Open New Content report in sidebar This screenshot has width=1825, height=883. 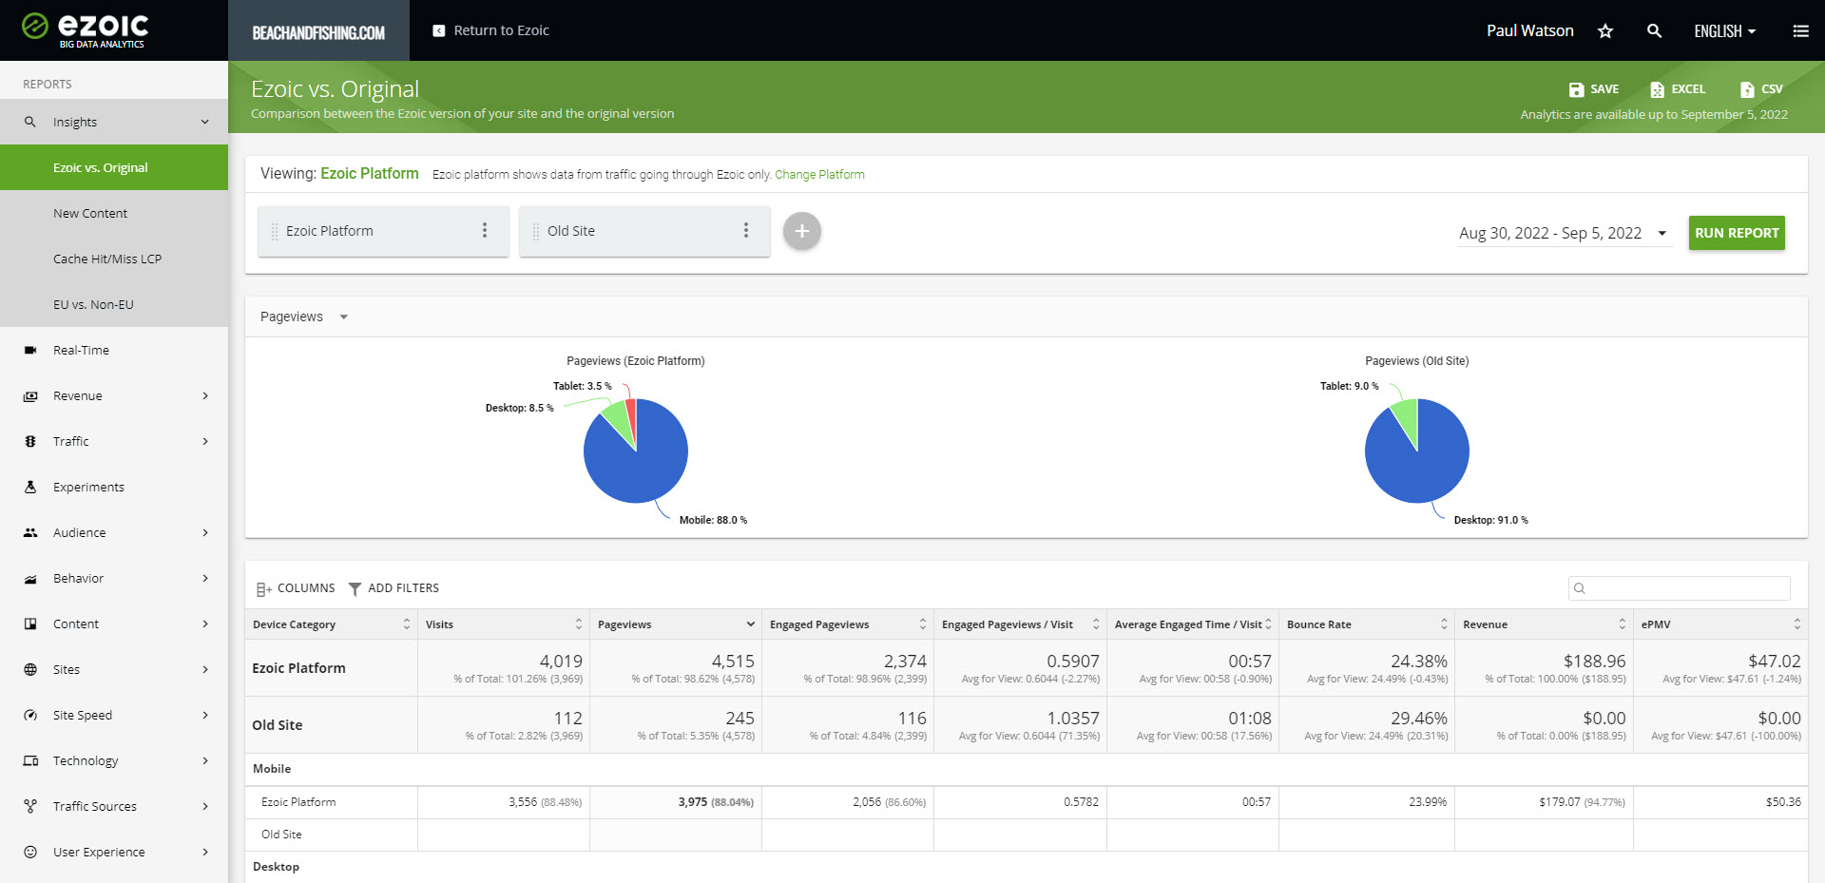point(90,213)
